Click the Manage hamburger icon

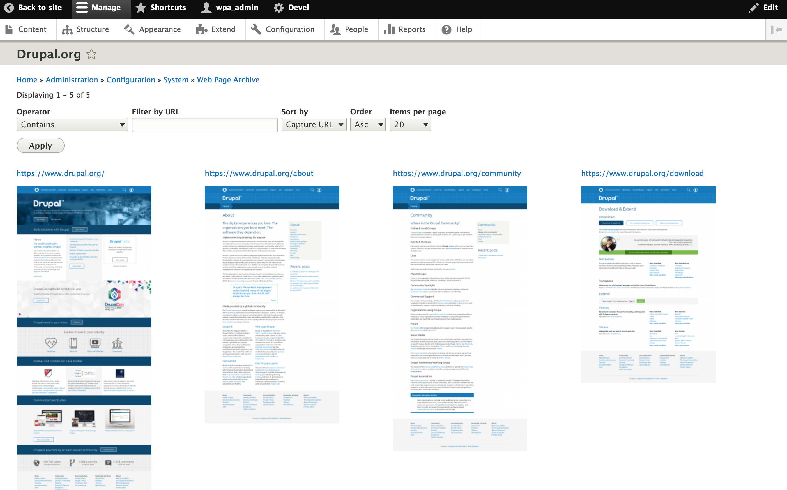click(x=81, y=7)
